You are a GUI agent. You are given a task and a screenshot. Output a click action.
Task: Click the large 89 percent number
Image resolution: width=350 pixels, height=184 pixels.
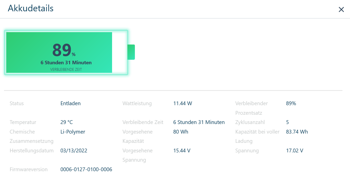click(x=62, y=50)
